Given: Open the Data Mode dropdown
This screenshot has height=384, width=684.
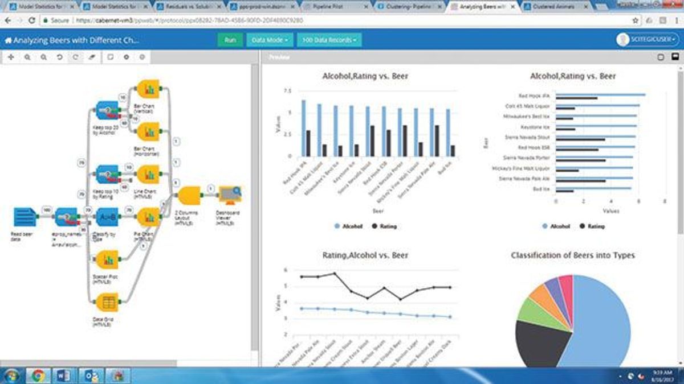Looking at the screenshot, I should coord(269,40).
